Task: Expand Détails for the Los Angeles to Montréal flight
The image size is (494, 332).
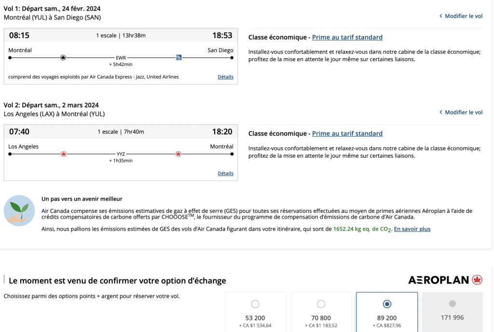Action: point(225,173)
